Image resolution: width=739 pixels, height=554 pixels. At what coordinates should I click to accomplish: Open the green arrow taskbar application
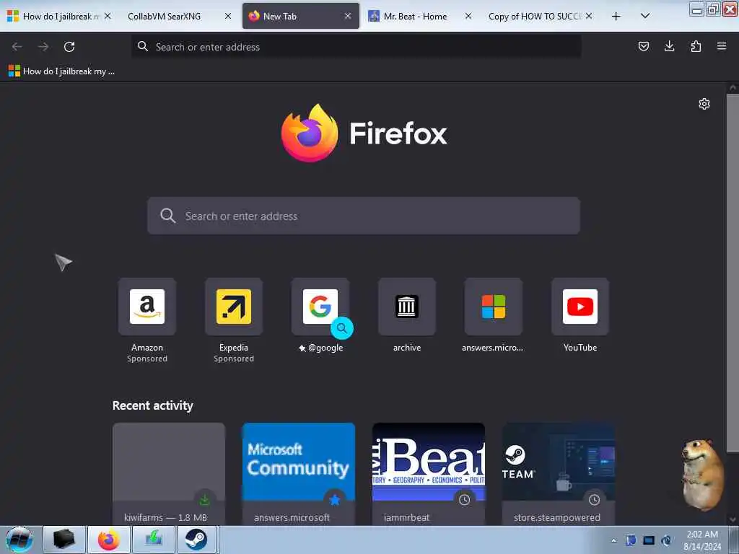pos(153,540)
